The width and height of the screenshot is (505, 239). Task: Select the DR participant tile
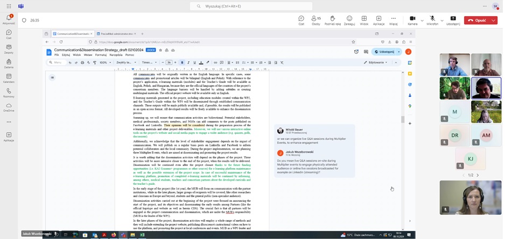[455, 135]
